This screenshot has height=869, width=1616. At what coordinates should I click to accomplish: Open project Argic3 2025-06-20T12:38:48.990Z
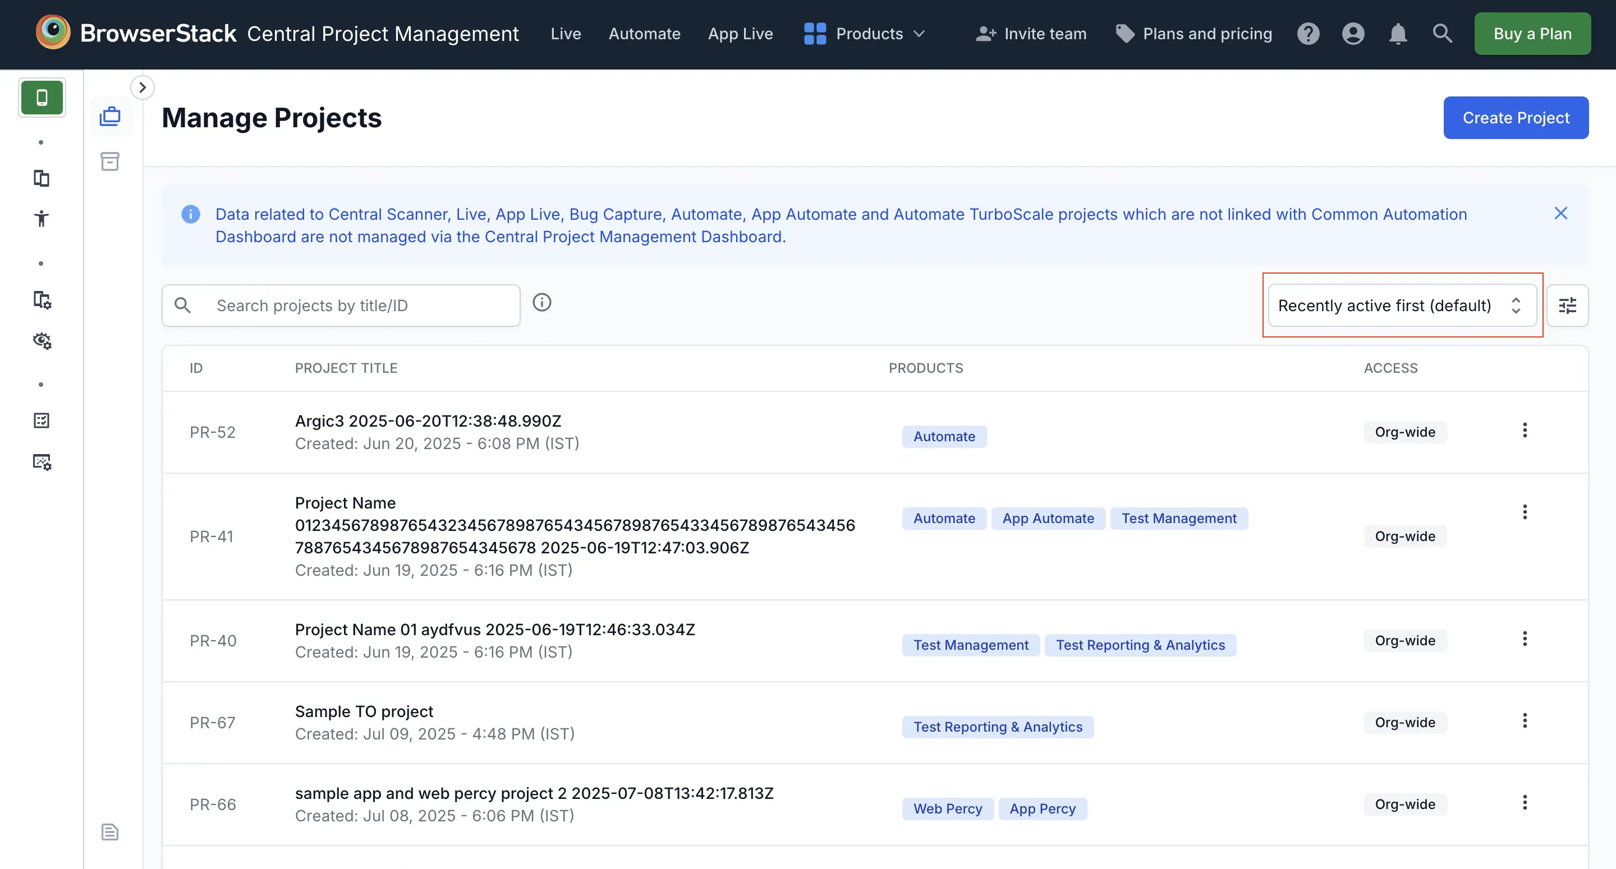(x=428, y=420)
